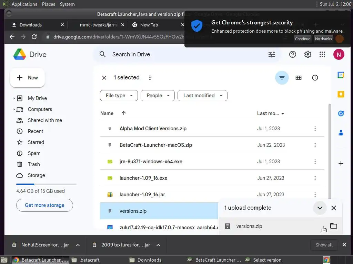Open the Google apps grid
The image size is (353, 264).
(322, 54)
